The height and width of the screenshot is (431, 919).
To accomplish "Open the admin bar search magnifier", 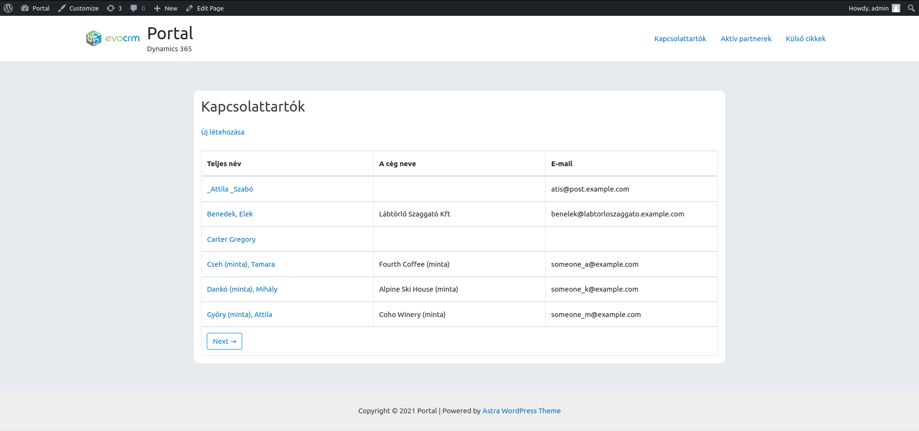I will pos(911,8).
